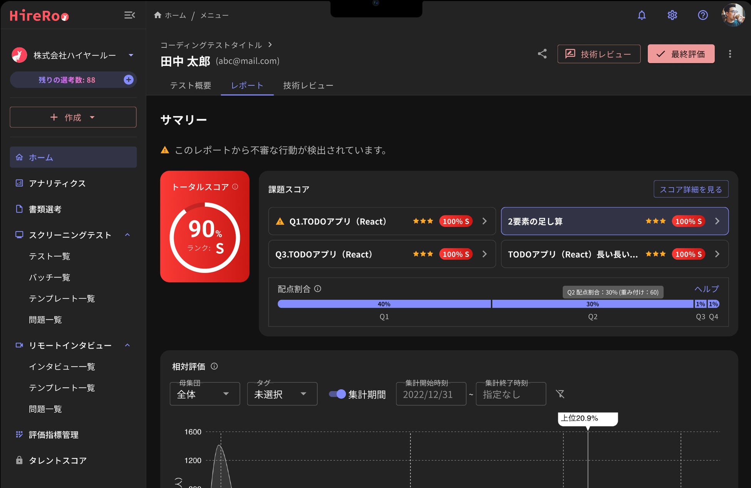Click the 最終評価 button

681,54
